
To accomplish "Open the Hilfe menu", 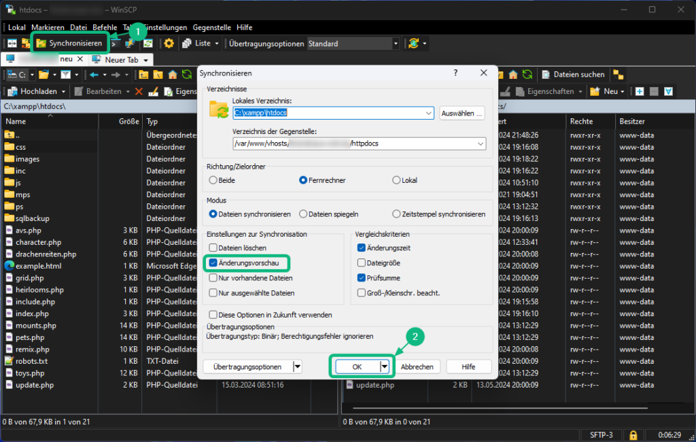I will [244, 28].
